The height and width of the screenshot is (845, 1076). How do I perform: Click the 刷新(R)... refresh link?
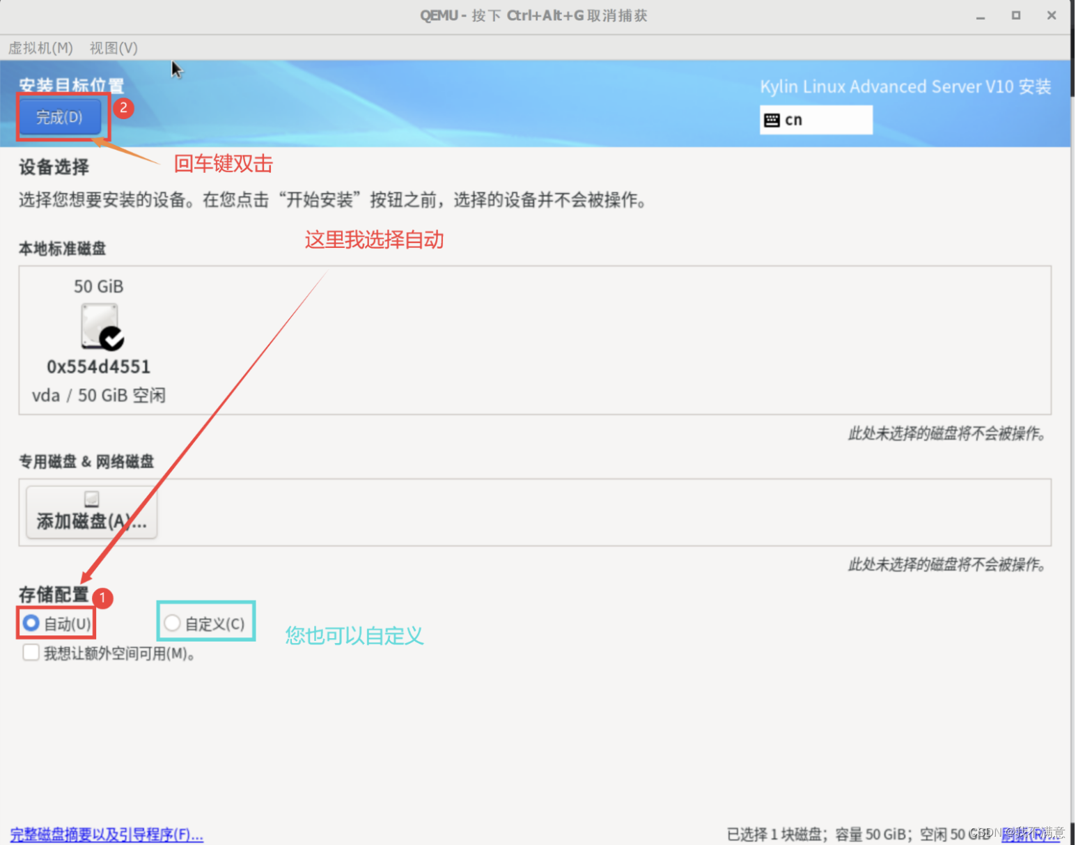pos(1031,834)
